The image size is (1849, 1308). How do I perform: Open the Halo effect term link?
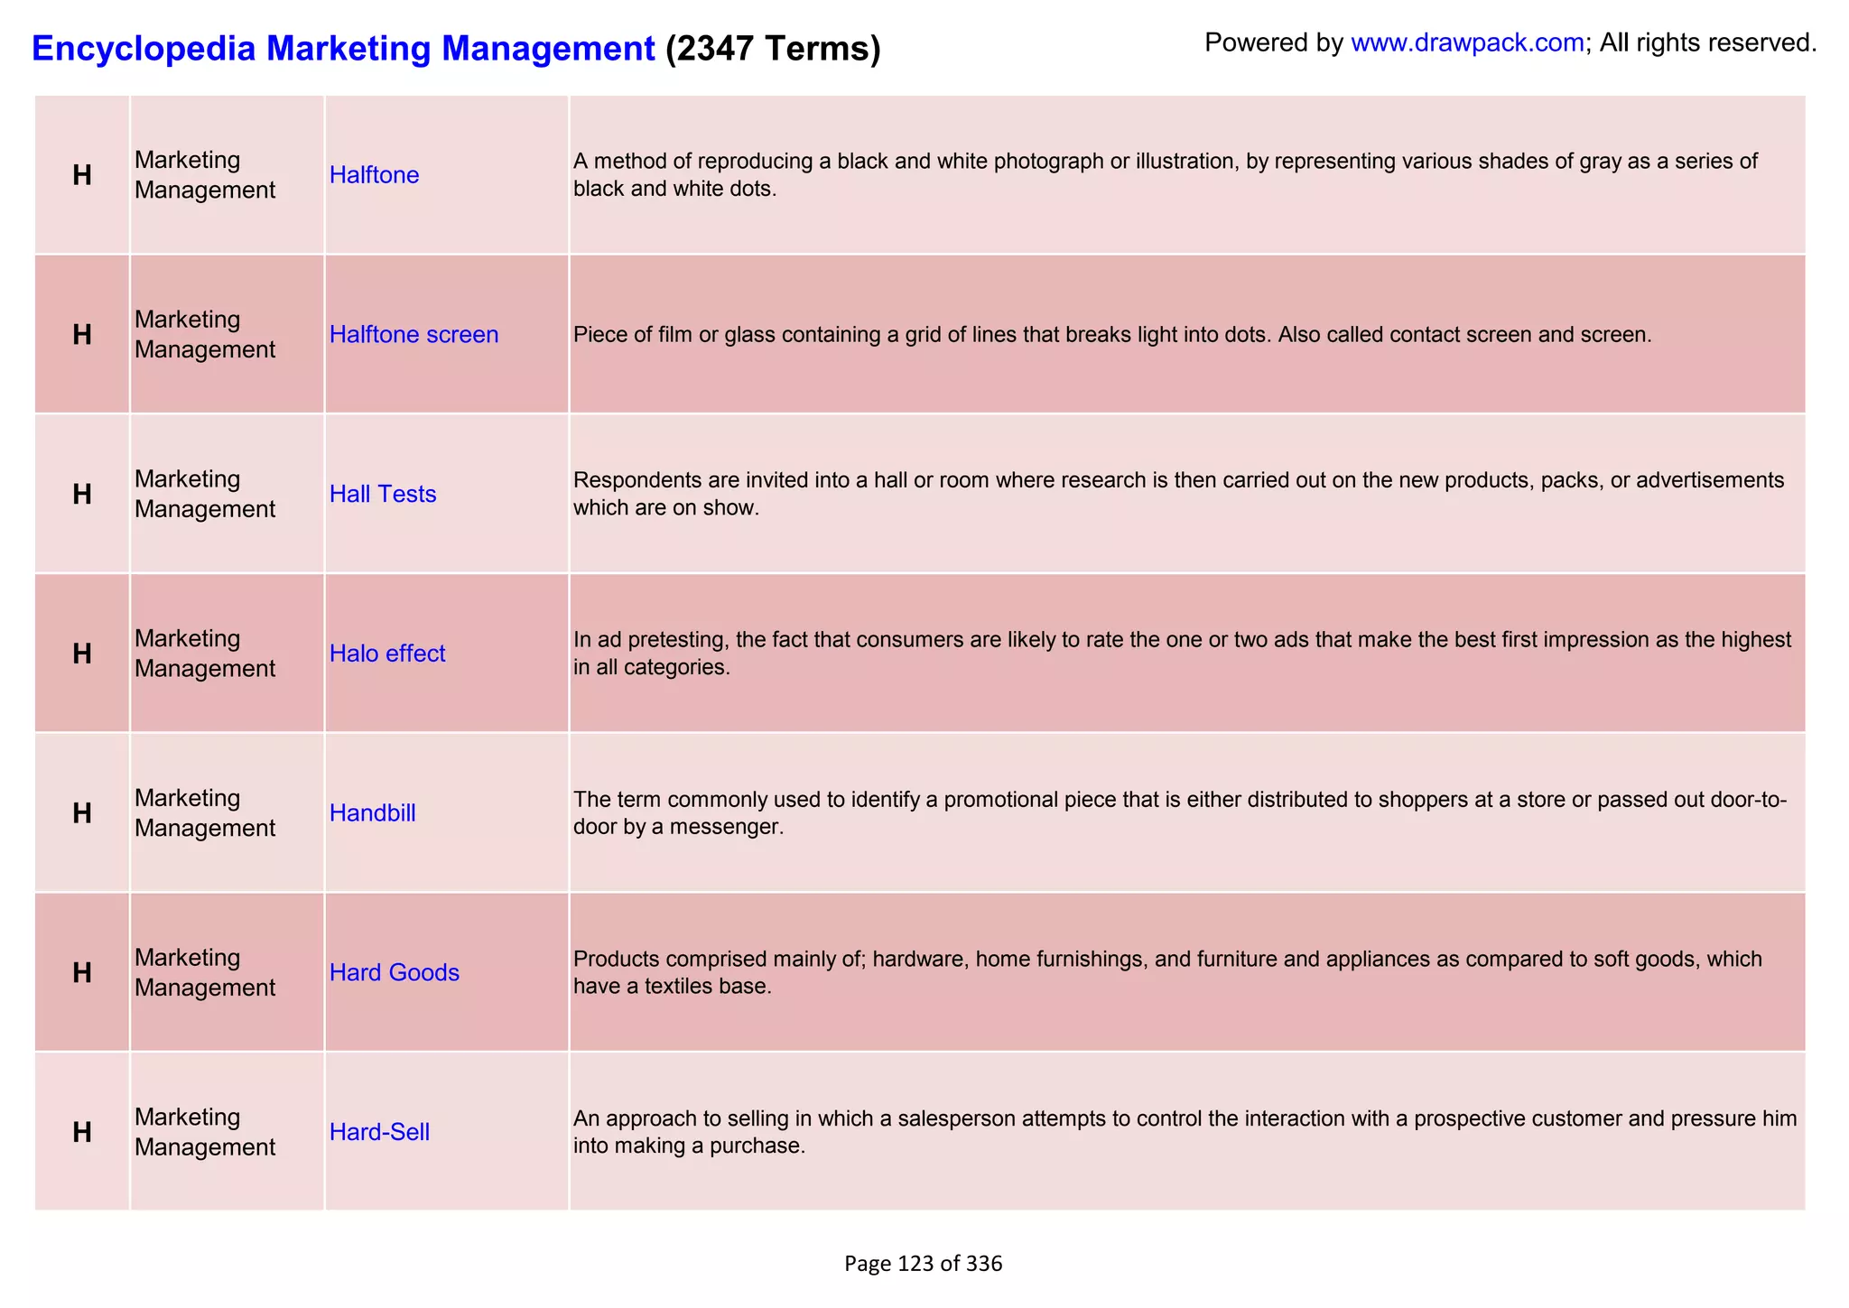click(387, 654)
